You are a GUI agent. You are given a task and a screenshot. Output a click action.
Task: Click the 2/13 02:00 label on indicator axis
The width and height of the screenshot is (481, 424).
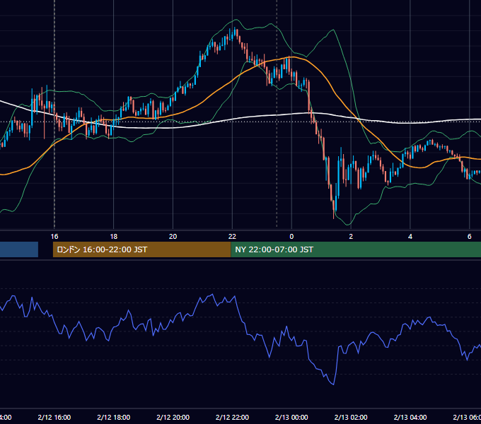tap(351, 418)
